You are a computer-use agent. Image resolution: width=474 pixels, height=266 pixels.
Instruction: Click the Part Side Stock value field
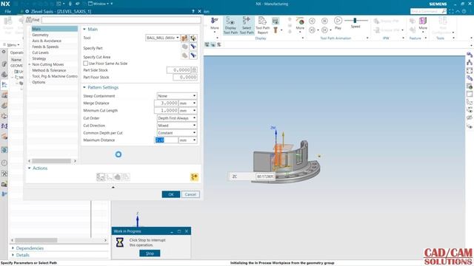[179, 70]
